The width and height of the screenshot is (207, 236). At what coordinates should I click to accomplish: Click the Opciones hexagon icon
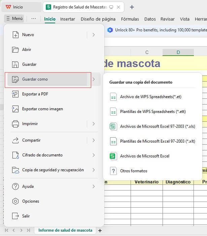pos(15,201)
